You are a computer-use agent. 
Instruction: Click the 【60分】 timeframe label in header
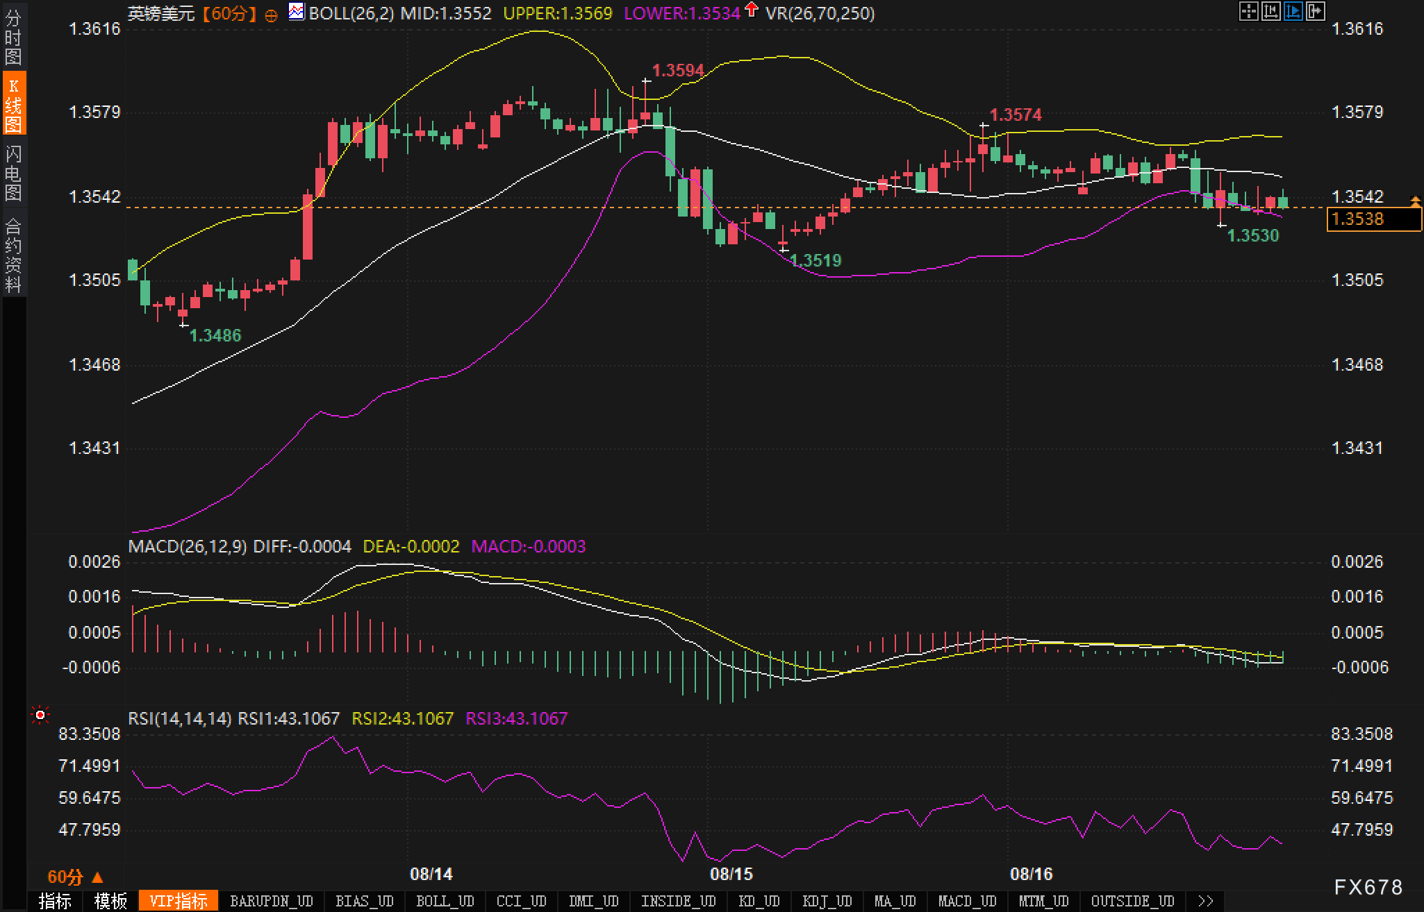tap(230, 13)
